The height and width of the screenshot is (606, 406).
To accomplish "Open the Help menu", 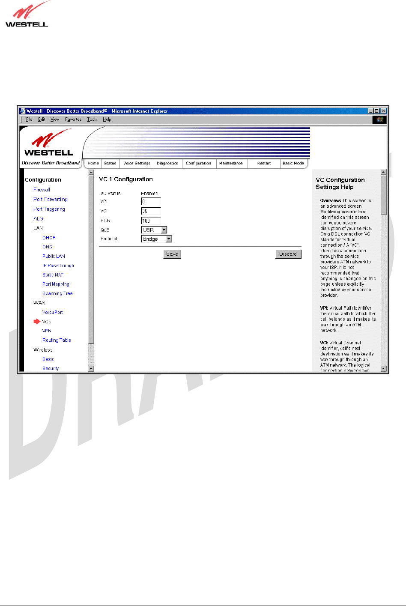I will tap(107, 119).
